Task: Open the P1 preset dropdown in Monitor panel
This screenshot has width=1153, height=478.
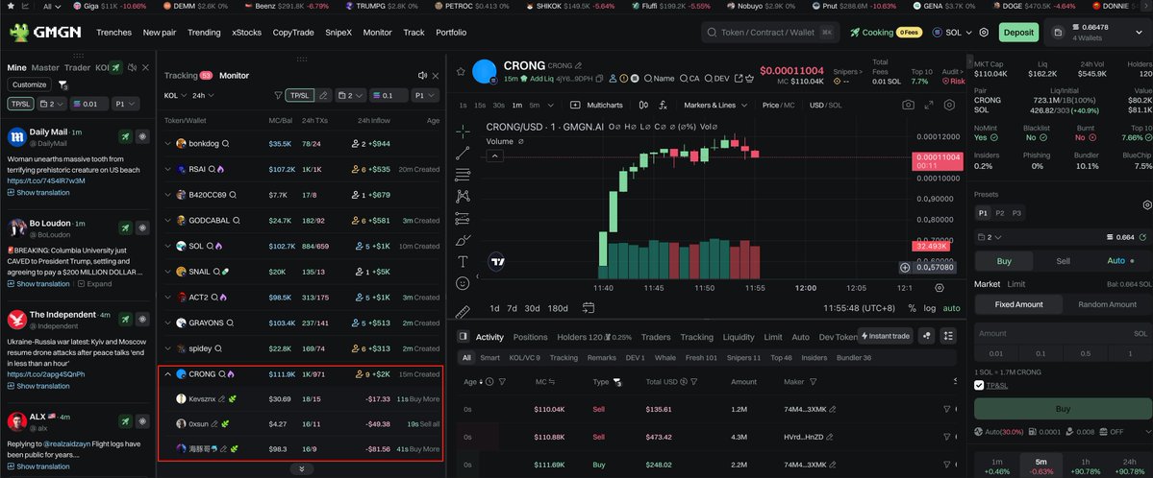Action: tap(424, 95)
